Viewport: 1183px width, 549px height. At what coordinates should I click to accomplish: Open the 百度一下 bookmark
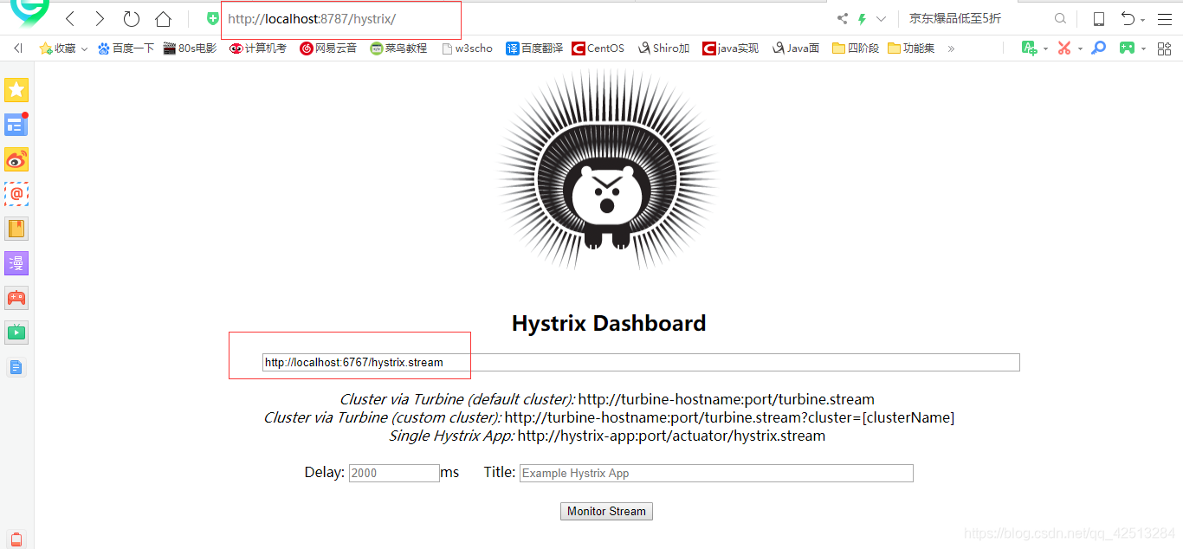[x=126, y=48]
